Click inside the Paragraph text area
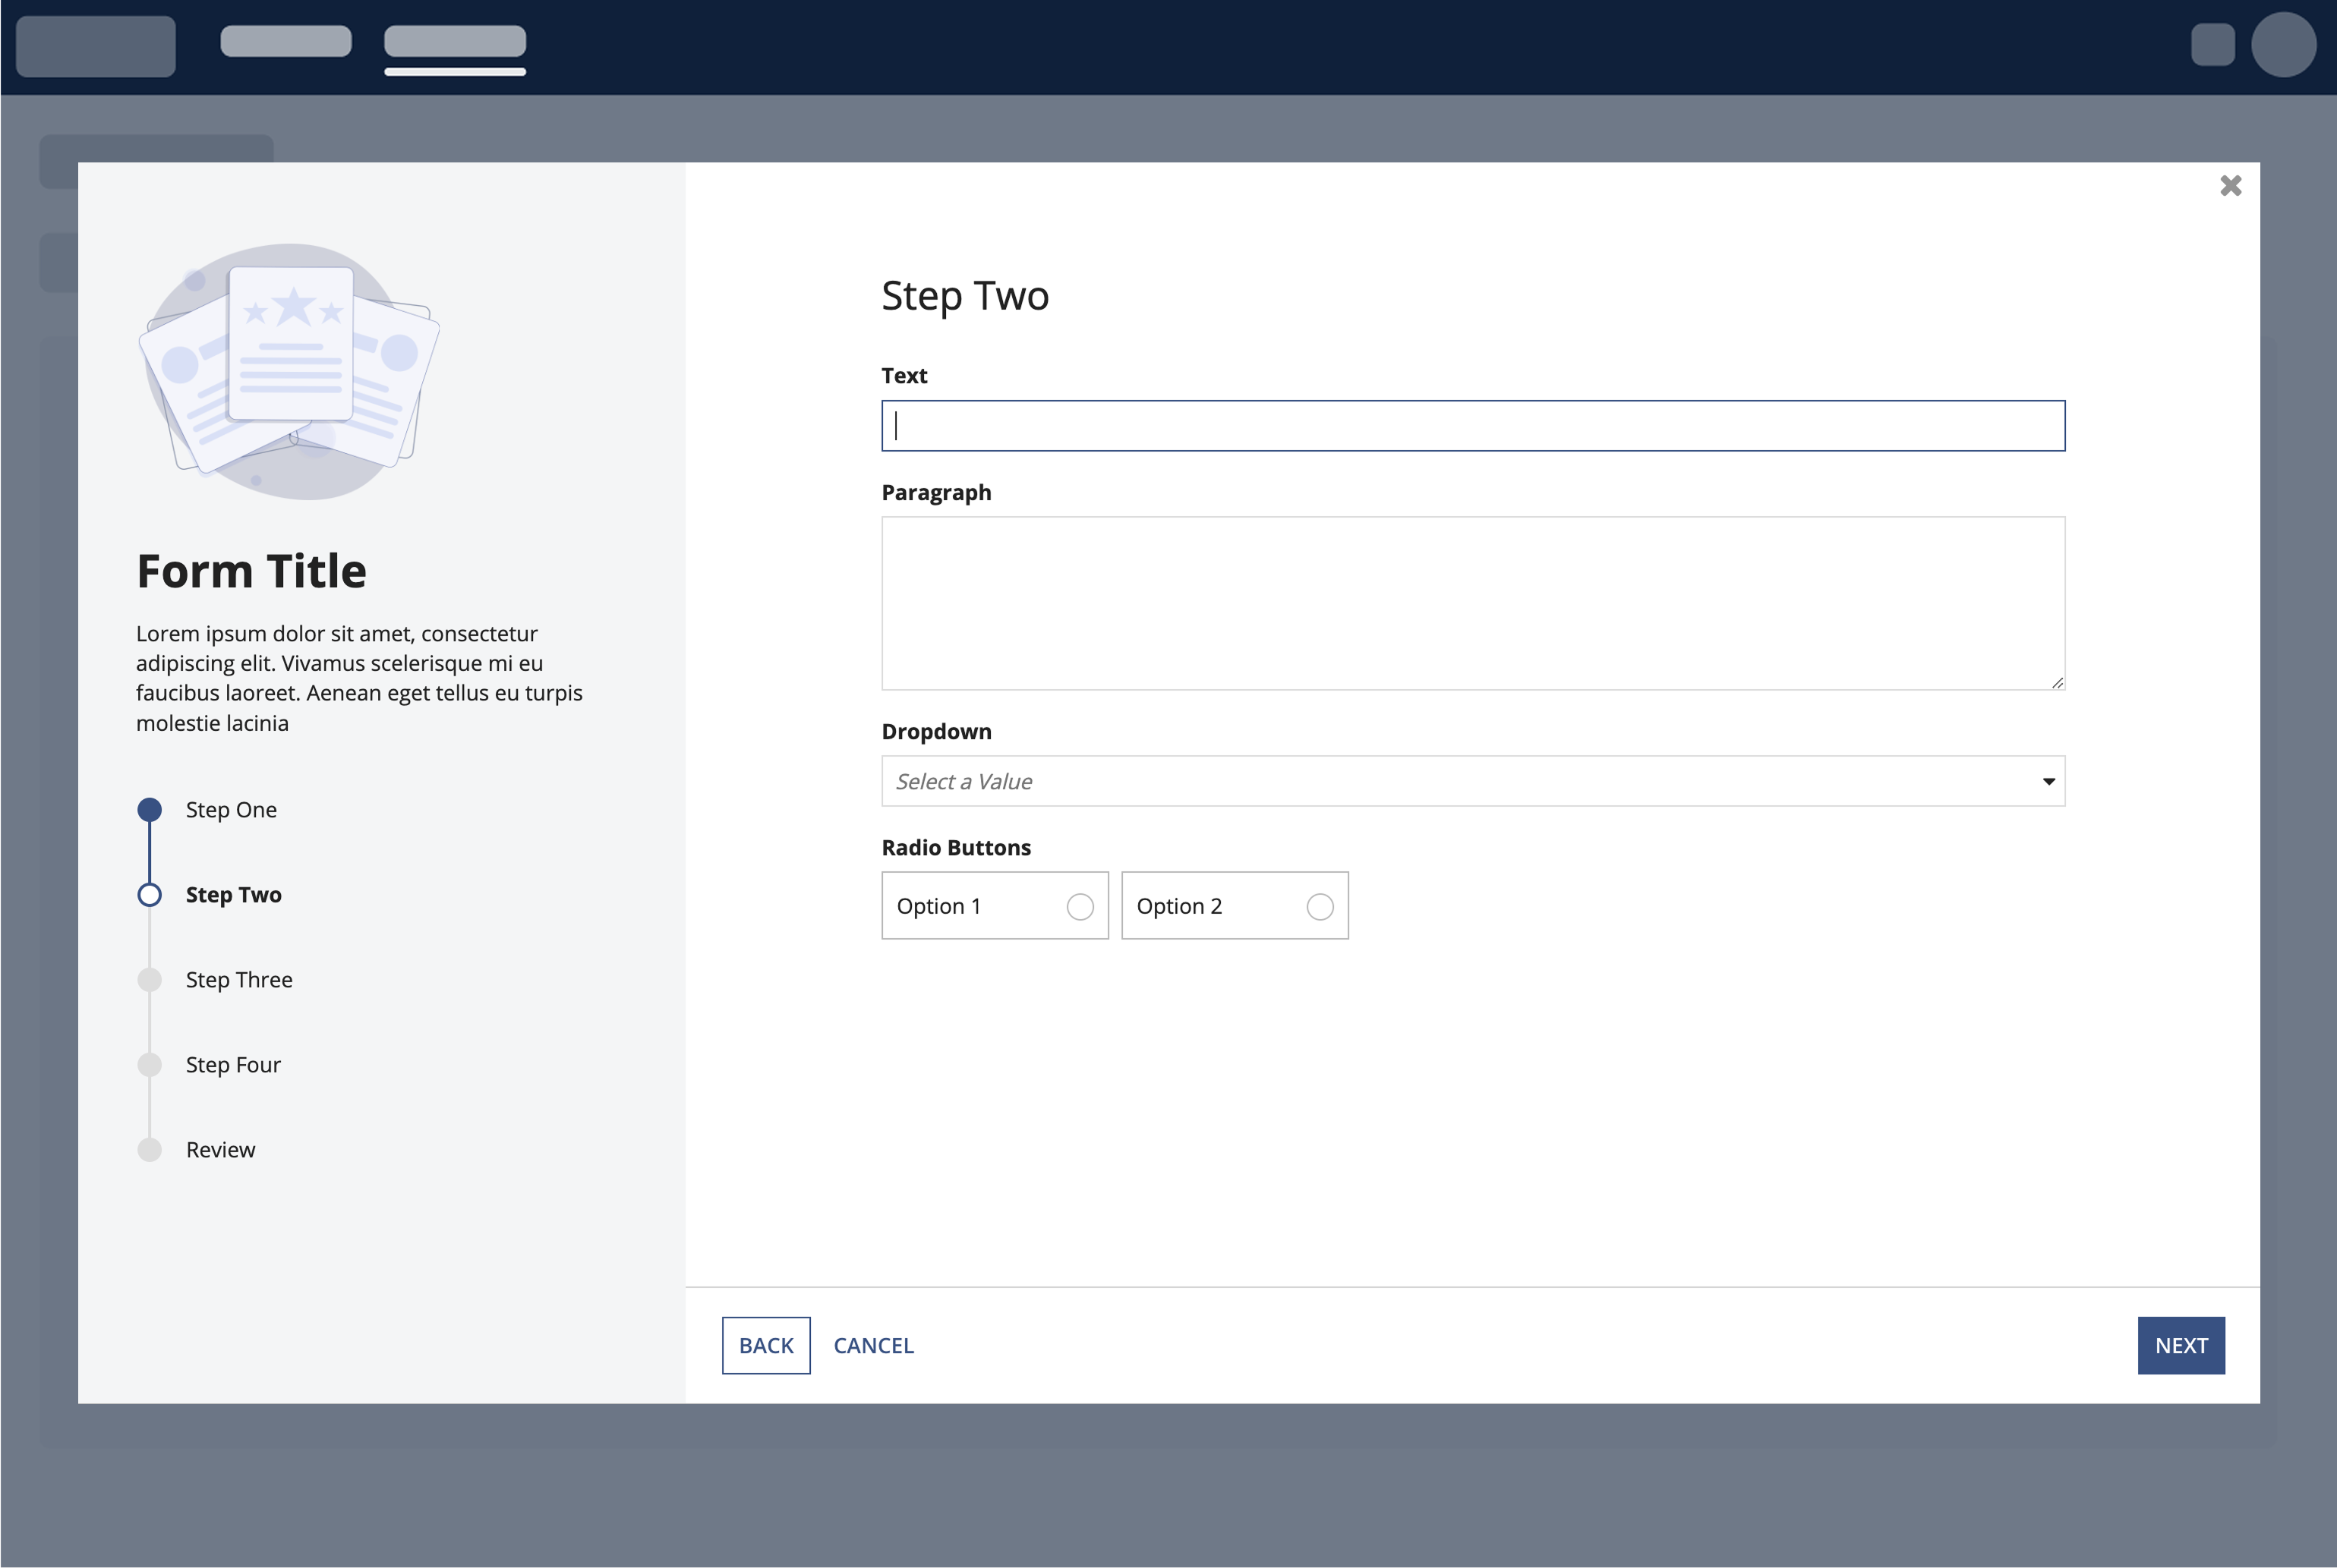This screenshot has width=2337, height=1568. [x=1473, y=603]
